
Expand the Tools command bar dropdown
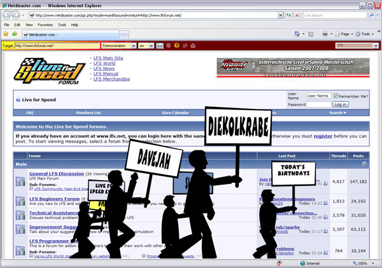(x=372, y=34)
